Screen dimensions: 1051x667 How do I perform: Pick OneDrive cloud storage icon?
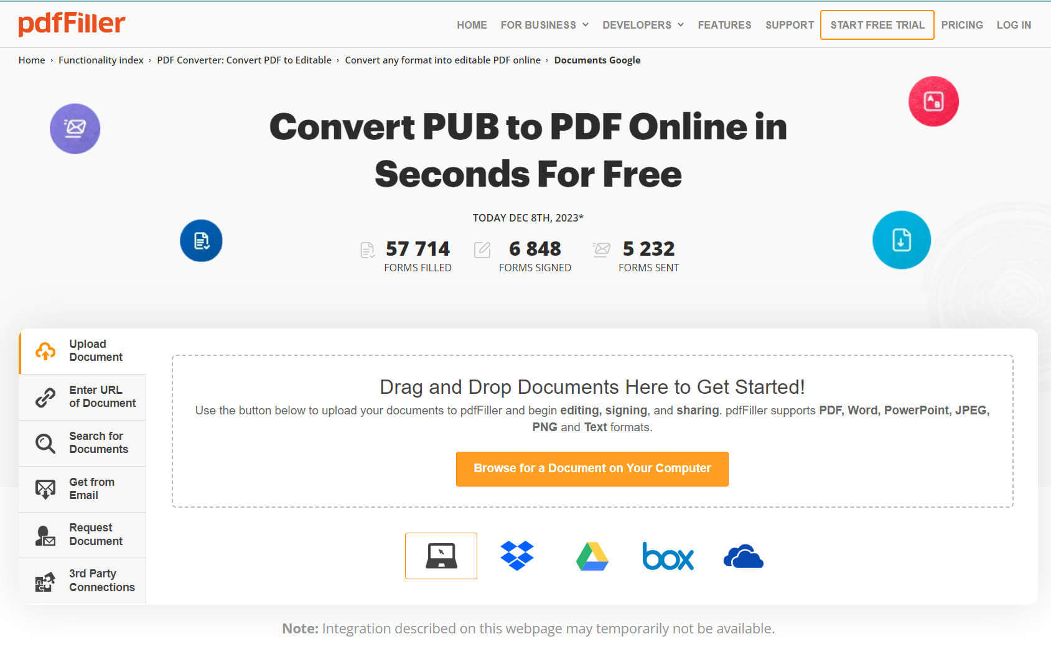(743, 556)
